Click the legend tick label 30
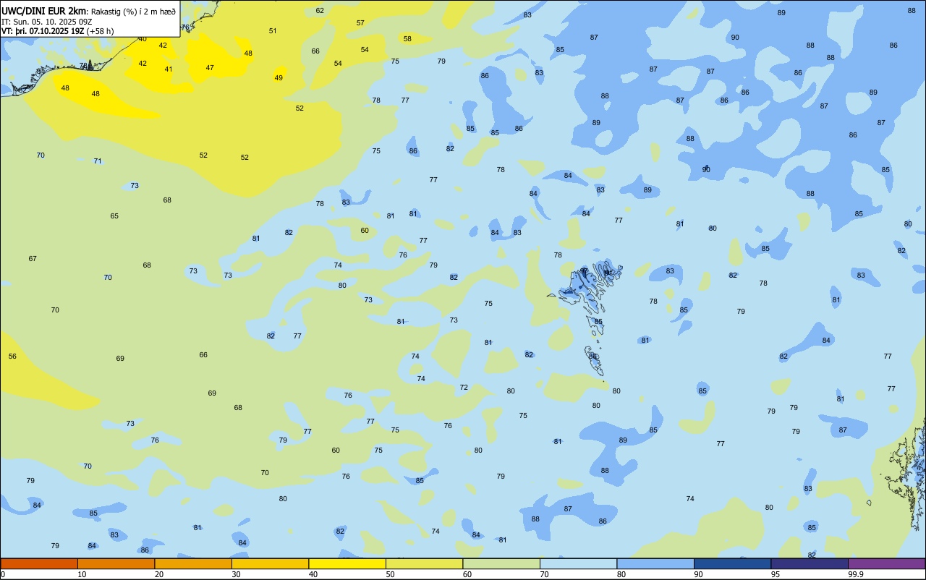Viewport: 926px width, 580px height. pos(236,574)
